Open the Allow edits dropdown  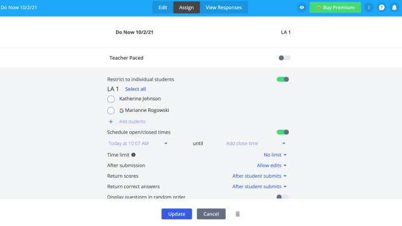[x=272, y=165]
